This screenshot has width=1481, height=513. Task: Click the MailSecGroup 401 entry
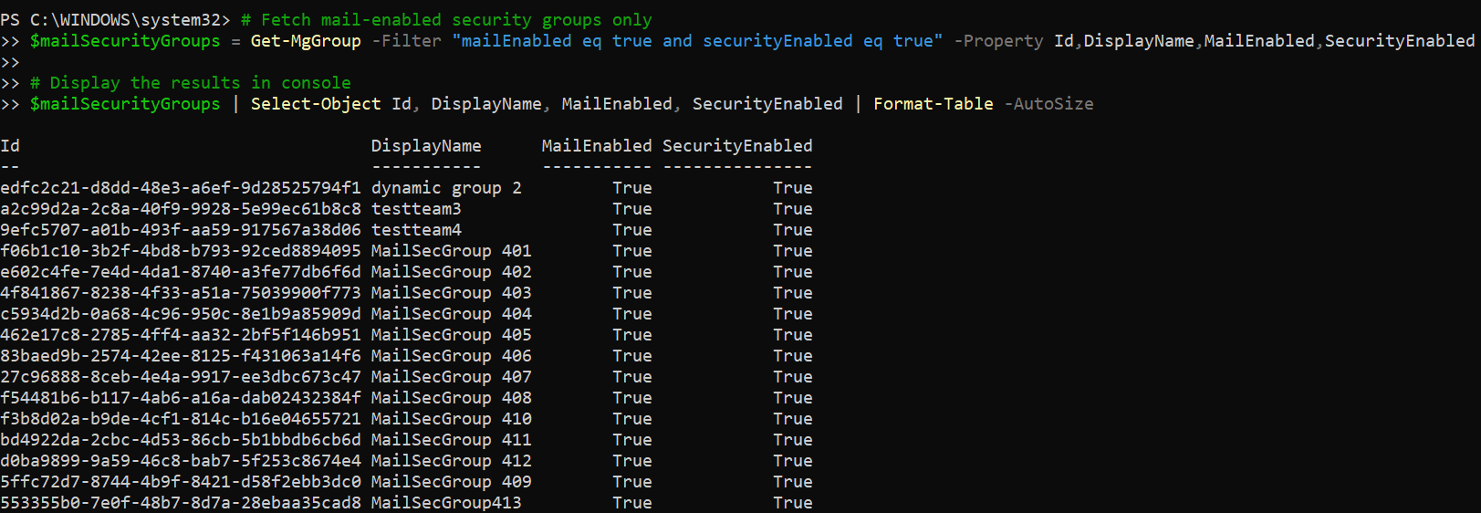(451, 251)
